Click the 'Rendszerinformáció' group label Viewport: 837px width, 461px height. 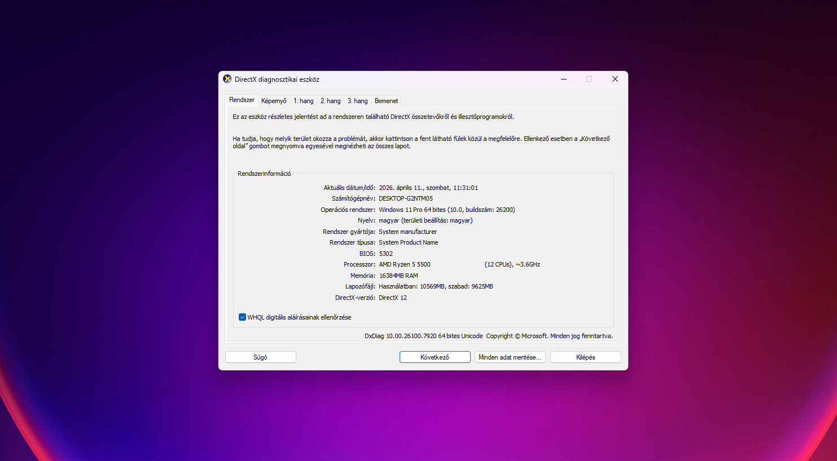click(x=264, y=174)
